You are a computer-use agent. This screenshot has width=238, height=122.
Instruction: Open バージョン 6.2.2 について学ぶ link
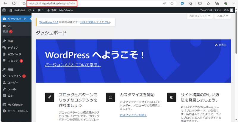point(73,65)
